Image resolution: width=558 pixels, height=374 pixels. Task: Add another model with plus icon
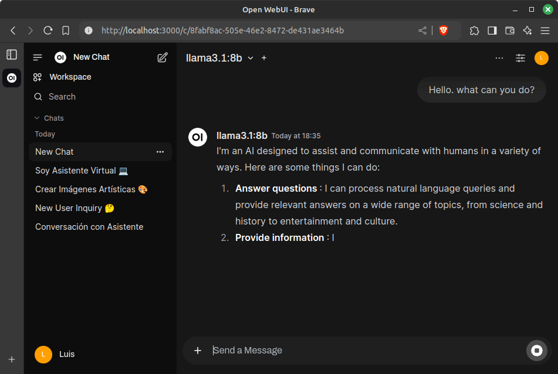point(264,58)
